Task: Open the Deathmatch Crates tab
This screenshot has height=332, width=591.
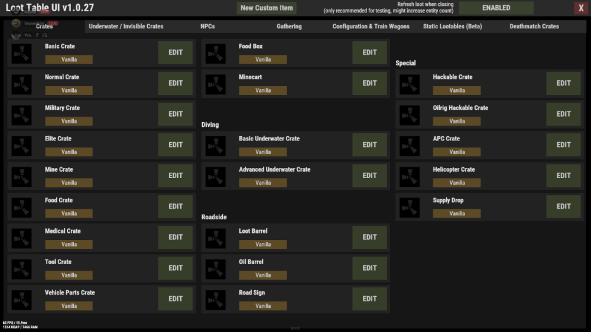Action: click(x=534, y=27)
